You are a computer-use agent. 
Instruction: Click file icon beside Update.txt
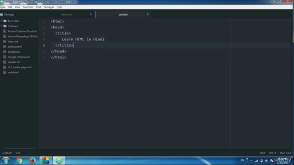click(x=5, y=62)
